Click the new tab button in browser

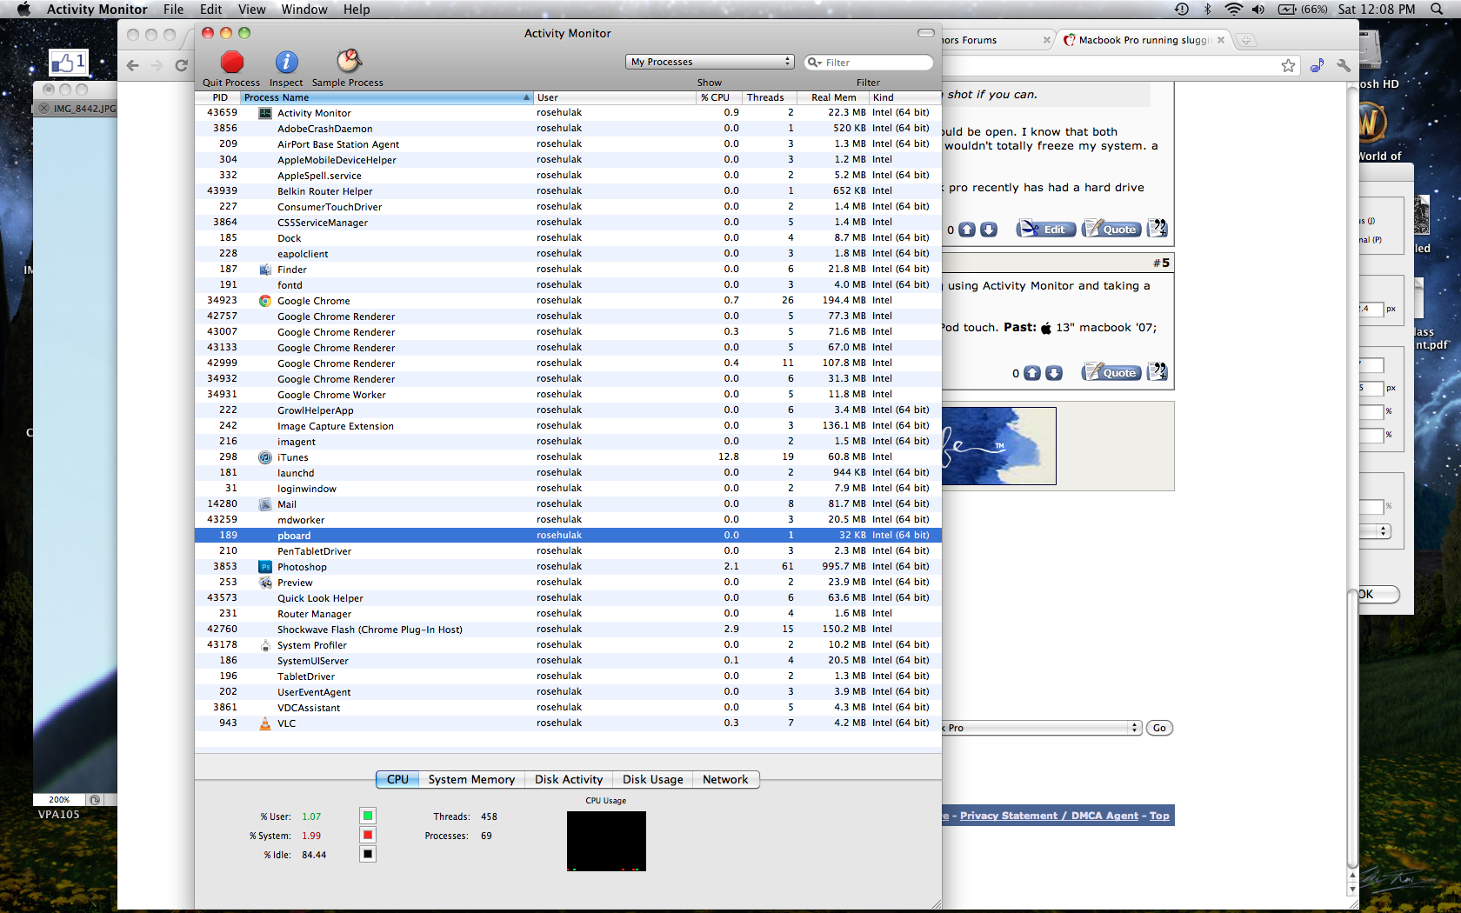coord(1245,40)
